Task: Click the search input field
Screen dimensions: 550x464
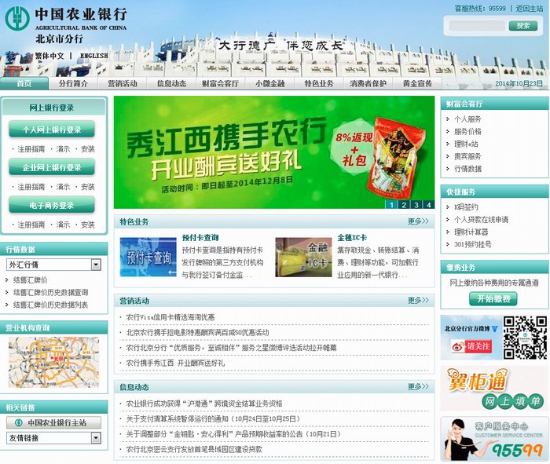Action: click(x=475, y=26)
